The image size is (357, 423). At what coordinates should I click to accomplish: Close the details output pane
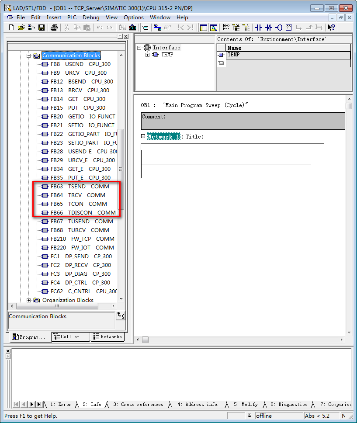pyautogui.click(x=8, y=351)
